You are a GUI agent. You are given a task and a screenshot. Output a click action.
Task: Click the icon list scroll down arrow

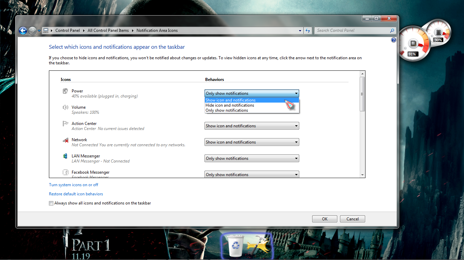[x=362, y=175]
